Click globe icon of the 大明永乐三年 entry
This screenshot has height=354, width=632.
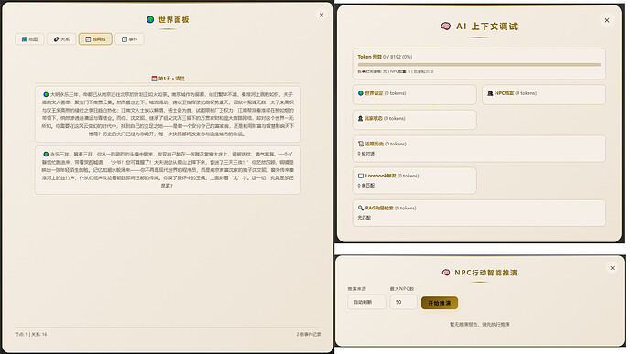point(46,94)
